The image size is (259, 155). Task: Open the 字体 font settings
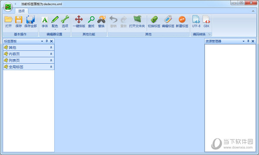pos(45,22)
